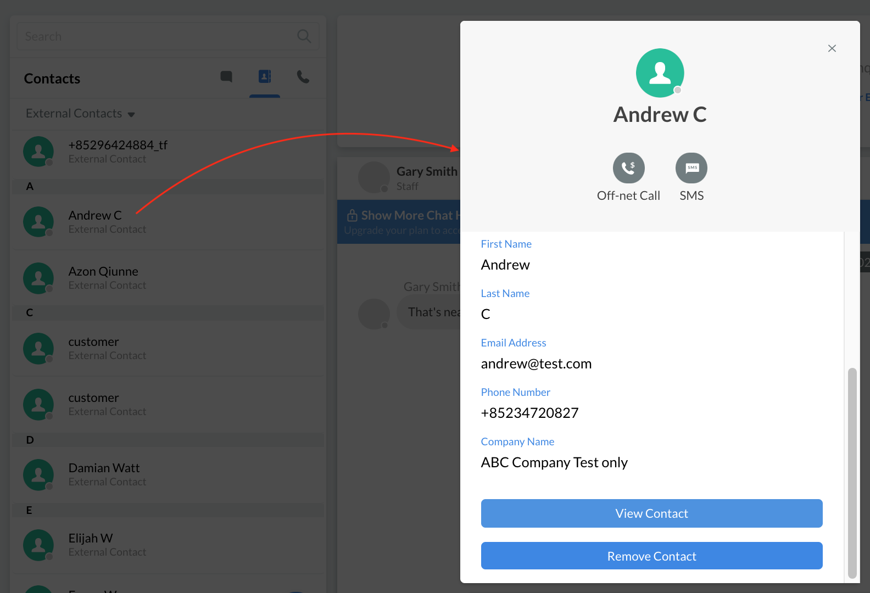Click the Off-net Call icon

628,168
